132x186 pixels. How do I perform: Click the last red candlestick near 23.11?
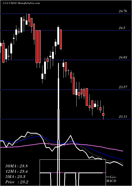[x=103, y=114]
